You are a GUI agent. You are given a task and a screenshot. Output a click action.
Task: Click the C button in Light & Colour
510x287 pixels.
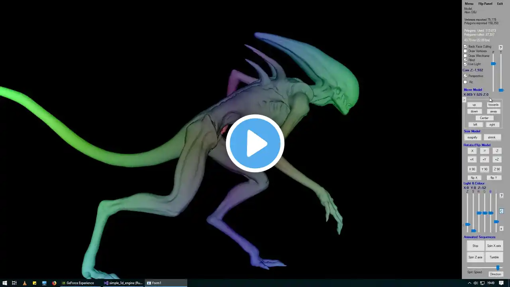click(x=501, y=211)
